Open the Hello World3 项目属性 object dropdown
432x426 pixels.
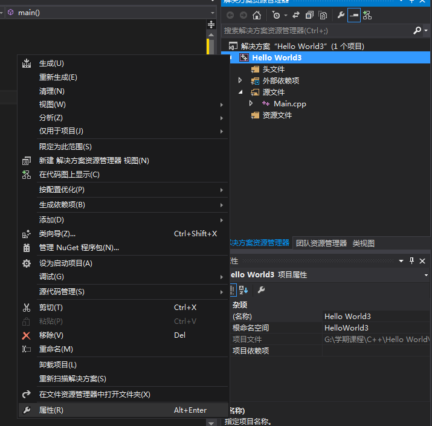[426, 275]
